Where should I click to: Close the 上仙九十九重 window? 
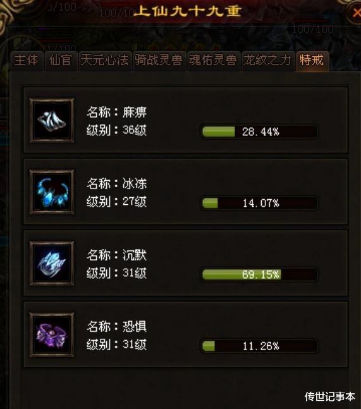coord(356,13)
